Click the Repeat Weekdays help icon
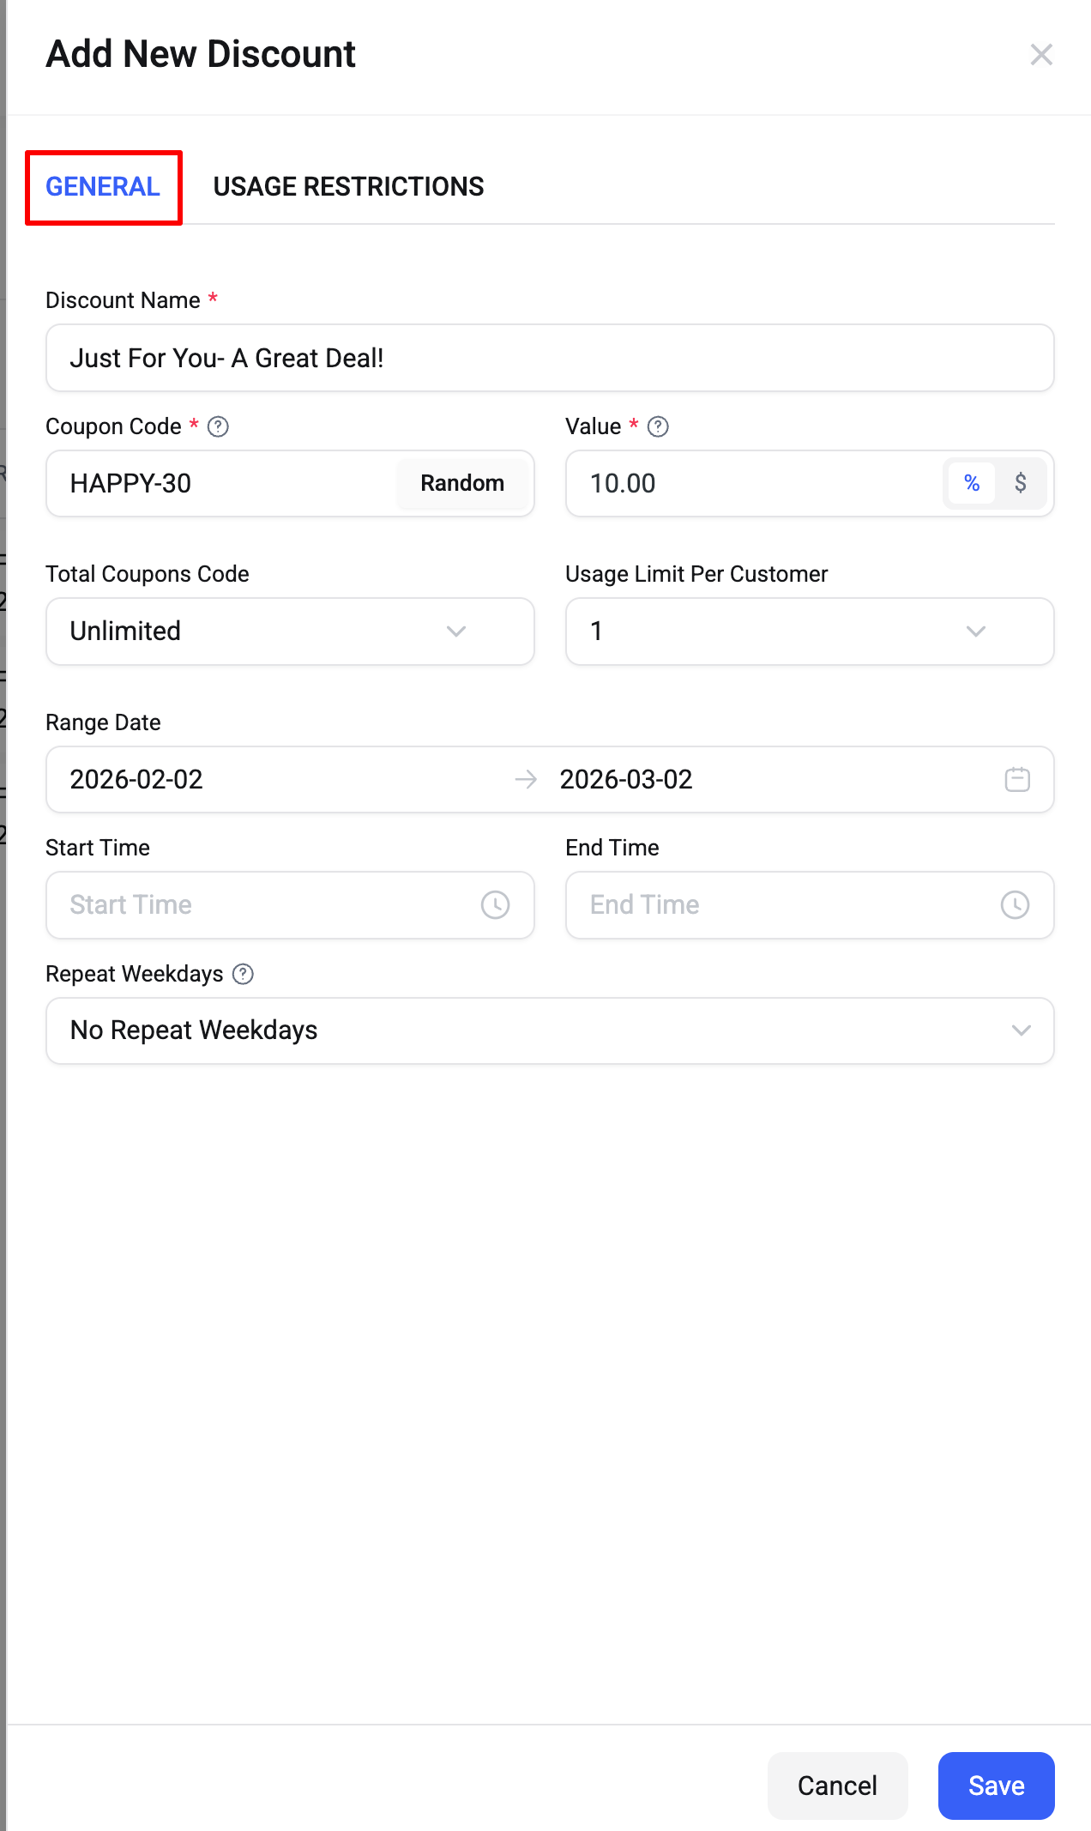Image resolution: width=1091 pixels, height=1831 pixels. [243, 974]
